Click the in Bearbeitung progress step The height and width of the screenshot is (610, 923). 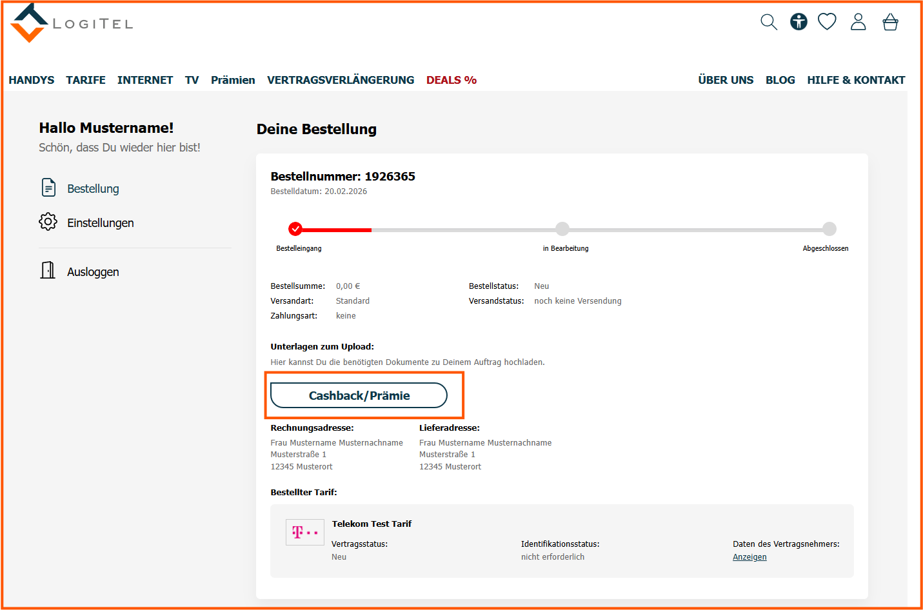[562, 229]
